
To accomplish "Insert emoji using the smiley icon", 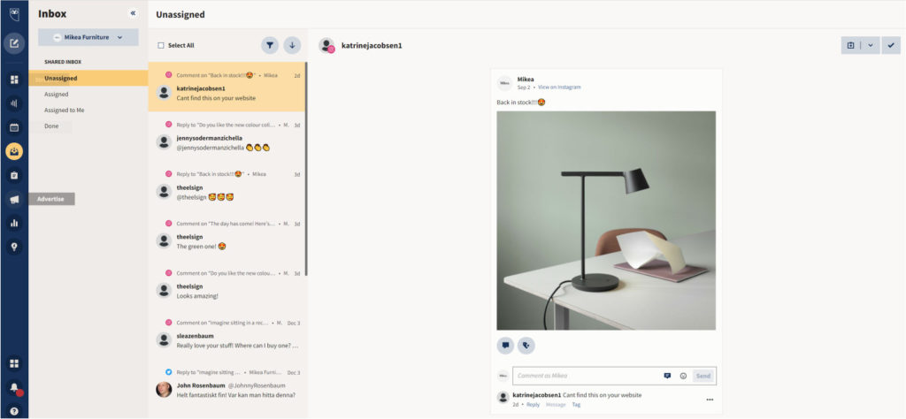I will 683,376.
